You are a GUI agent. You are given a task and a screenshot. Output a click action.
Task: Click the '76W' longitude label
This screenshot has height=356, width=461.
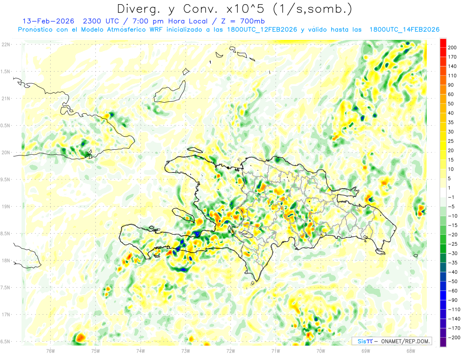coord(50,350)
